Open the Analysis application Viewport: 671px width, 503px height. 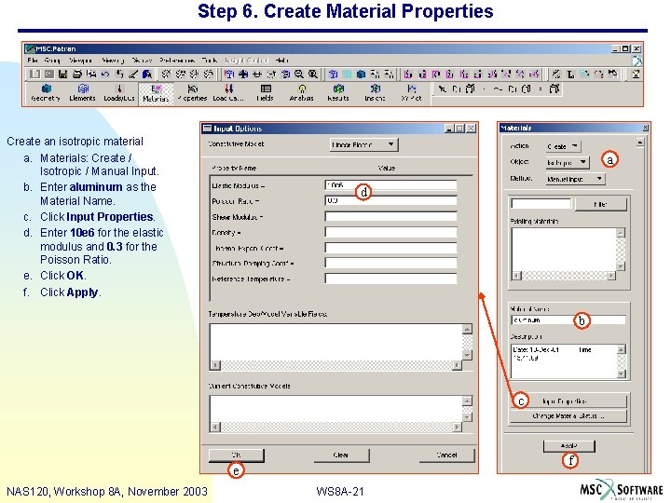302,93
